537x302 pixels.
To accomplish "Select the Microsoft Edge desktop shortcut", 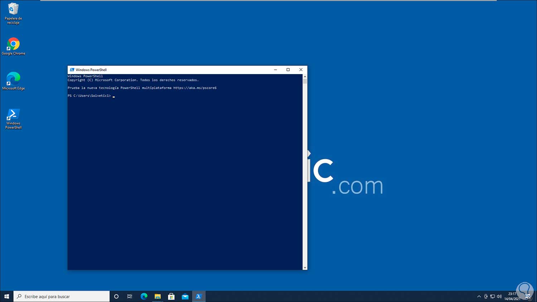I will click(13, 81).
